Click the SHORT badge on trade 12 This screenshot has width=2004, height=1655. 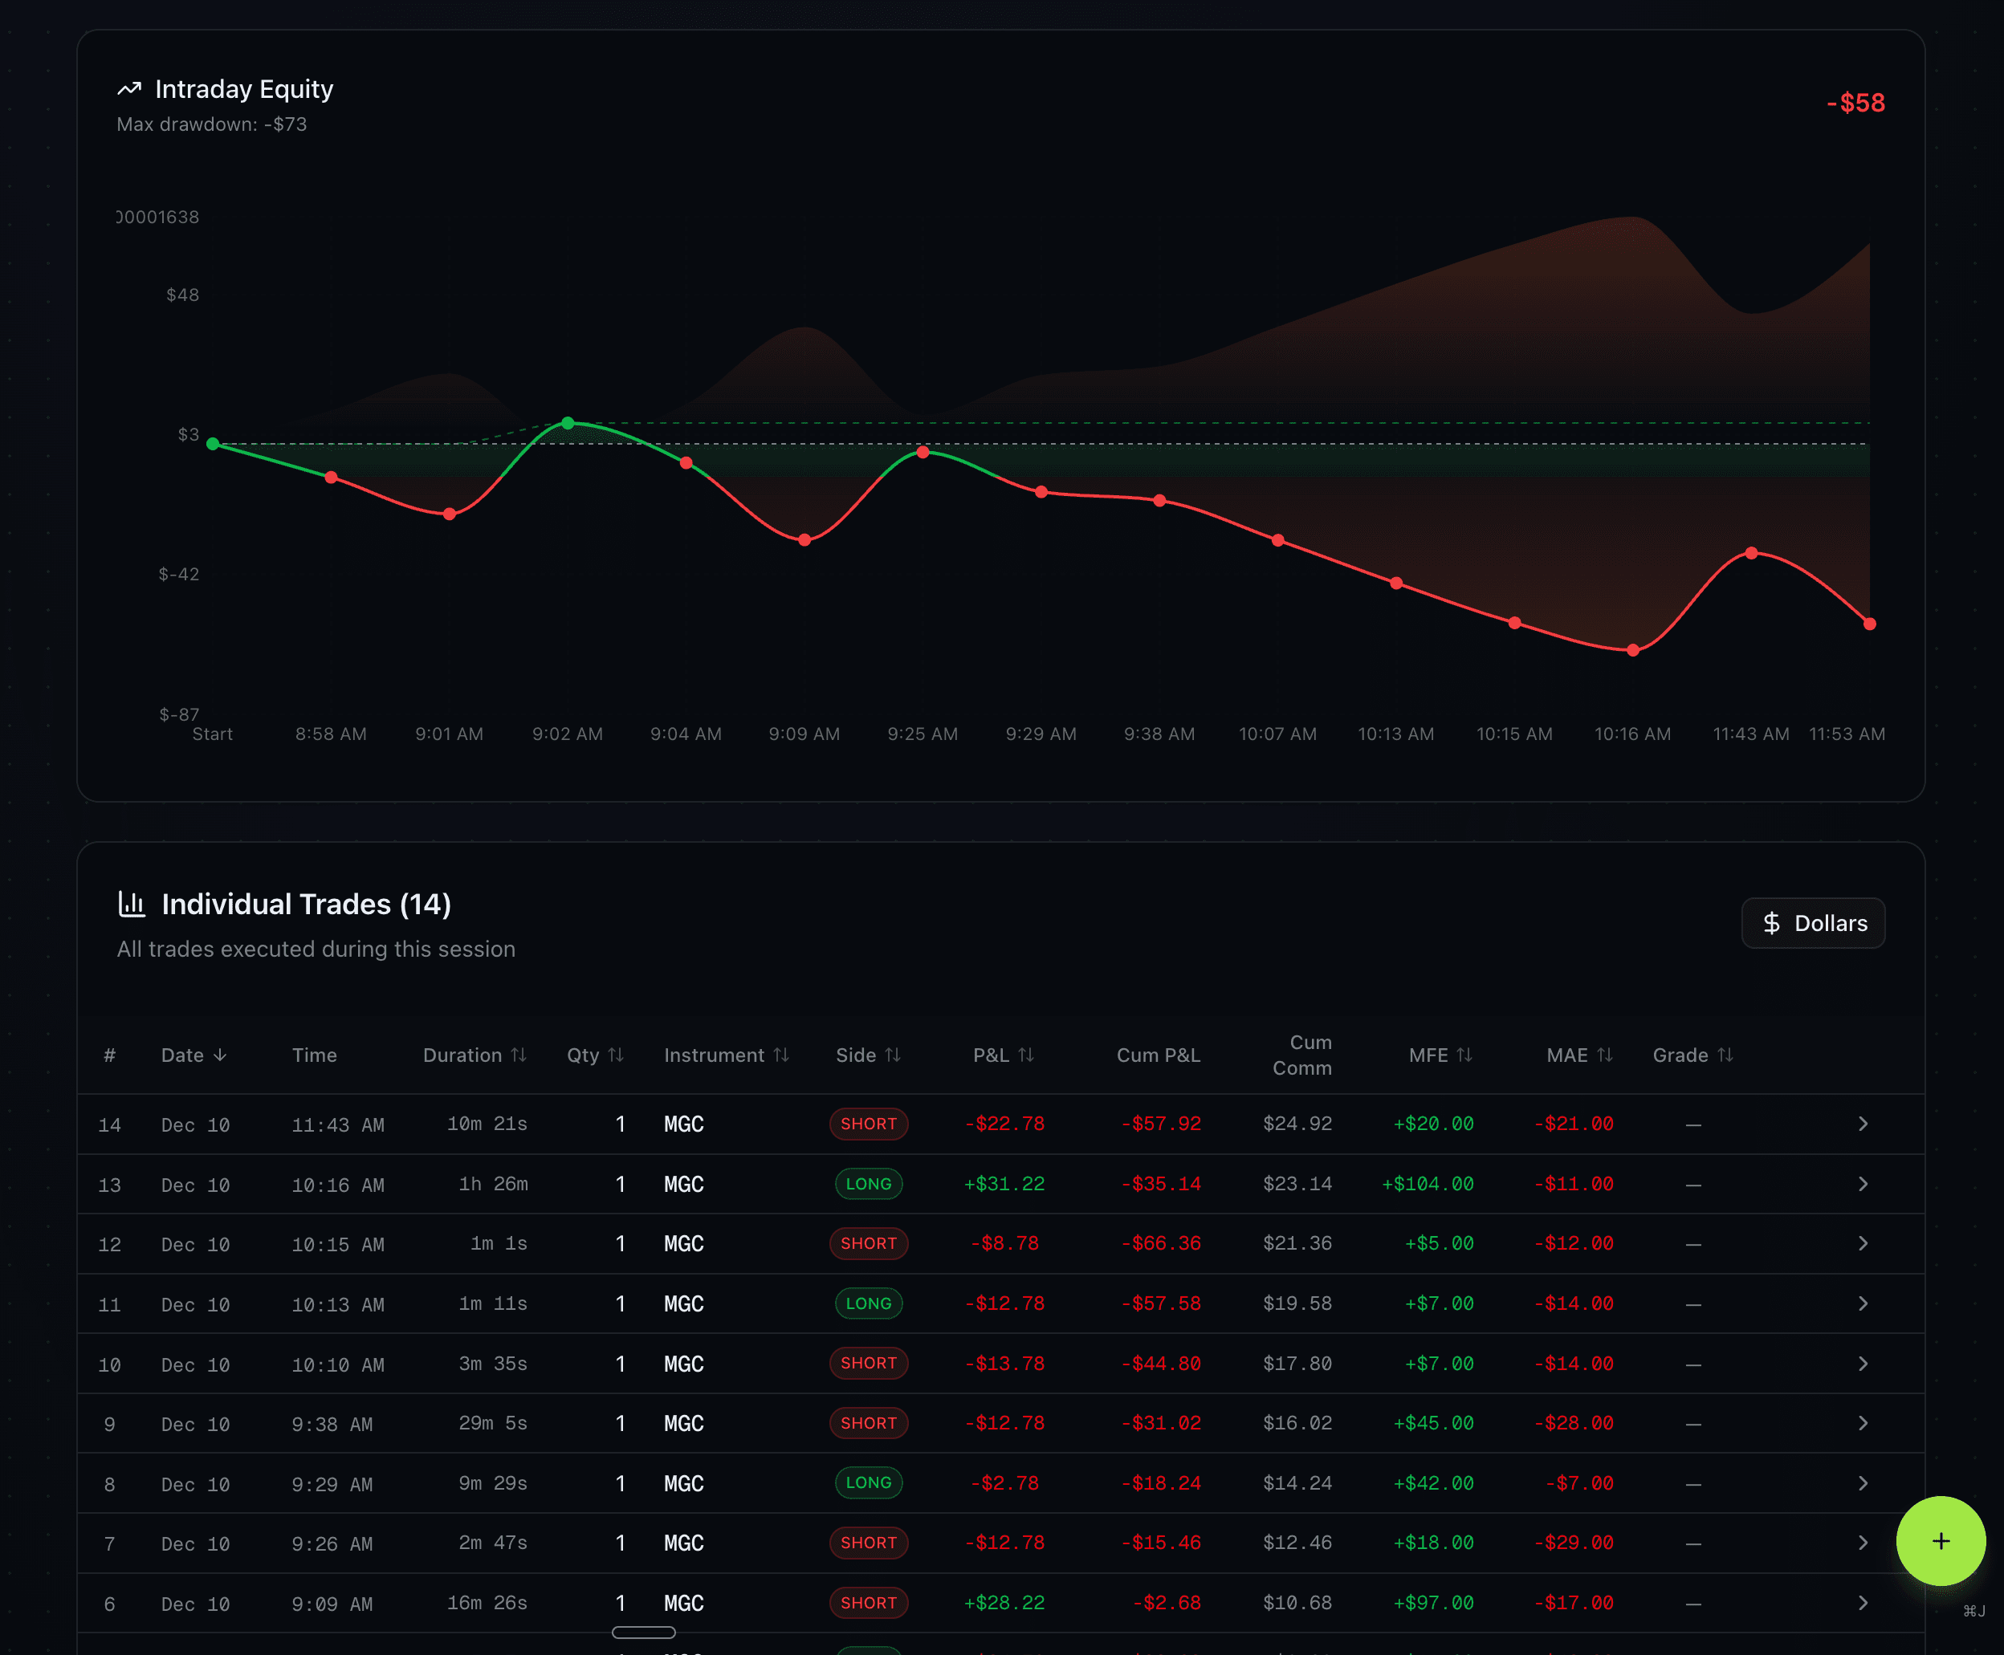click(868, 1244)
